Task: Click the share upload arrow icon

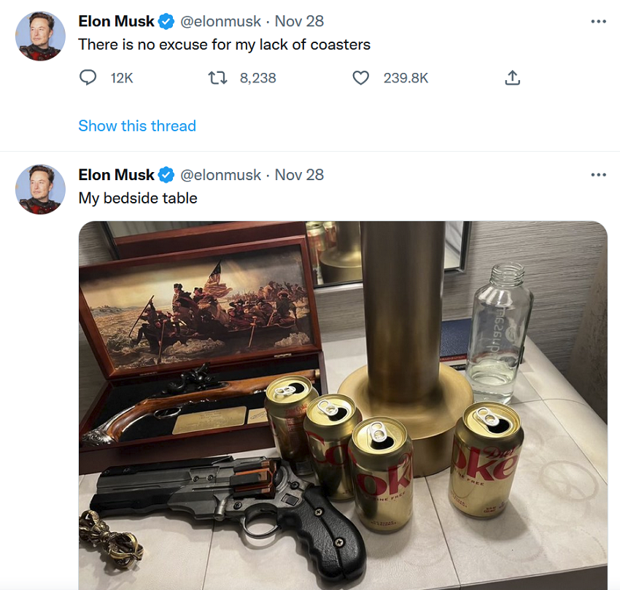Action: pyautogui.click(x=512, y=77)
